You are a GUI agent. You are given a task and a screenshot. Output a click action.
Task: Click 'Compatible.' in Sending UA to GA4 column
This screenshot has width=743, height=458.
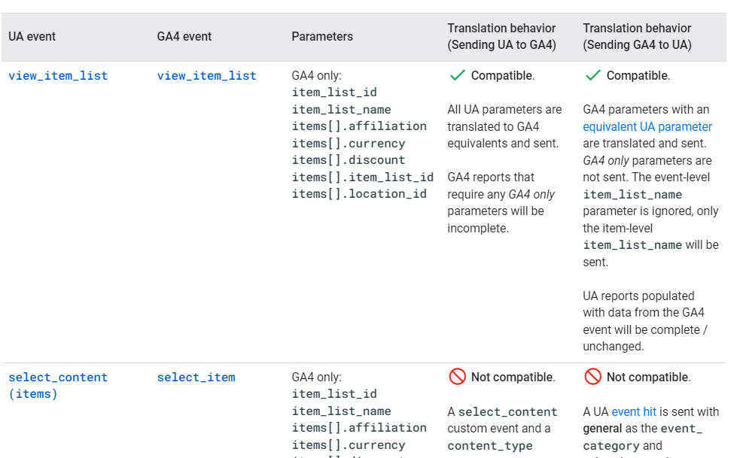[x=503, y=76]
